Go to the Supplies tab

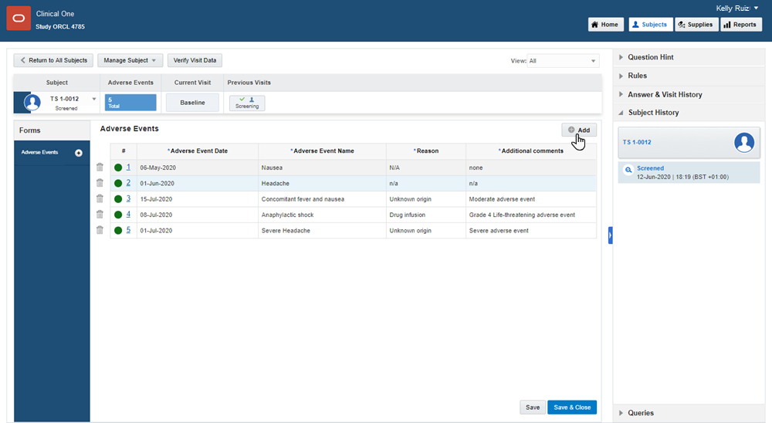[x=696, y=25]
